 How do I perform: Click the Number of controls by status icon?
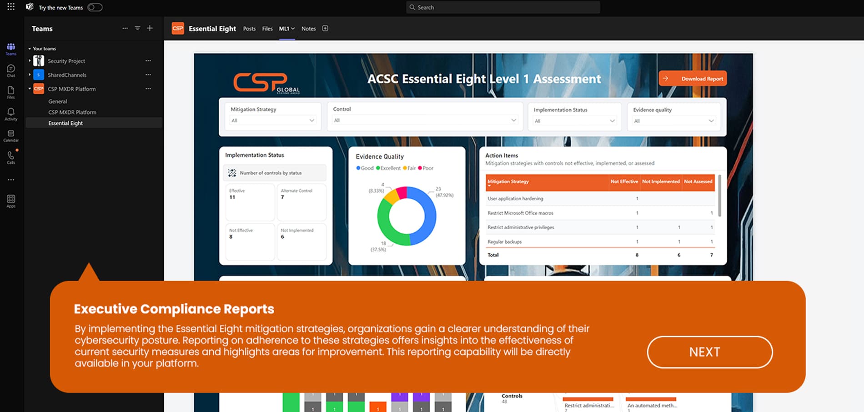[x=232, y=173]
